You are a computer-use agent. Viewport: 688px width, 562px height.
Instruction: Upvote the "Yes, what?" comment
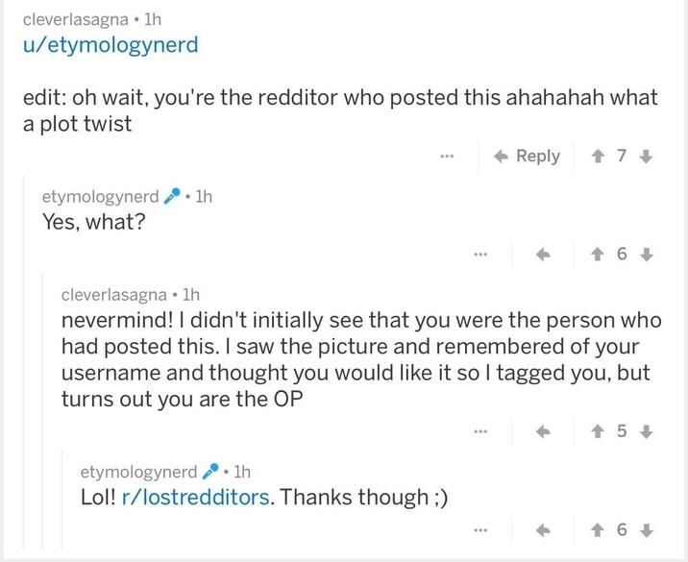click(x=596, y=255)
